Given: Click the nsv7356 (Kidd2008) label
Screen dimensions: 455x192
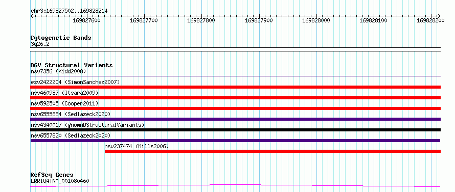Looking at the screenshot, I should pos(58,71).
